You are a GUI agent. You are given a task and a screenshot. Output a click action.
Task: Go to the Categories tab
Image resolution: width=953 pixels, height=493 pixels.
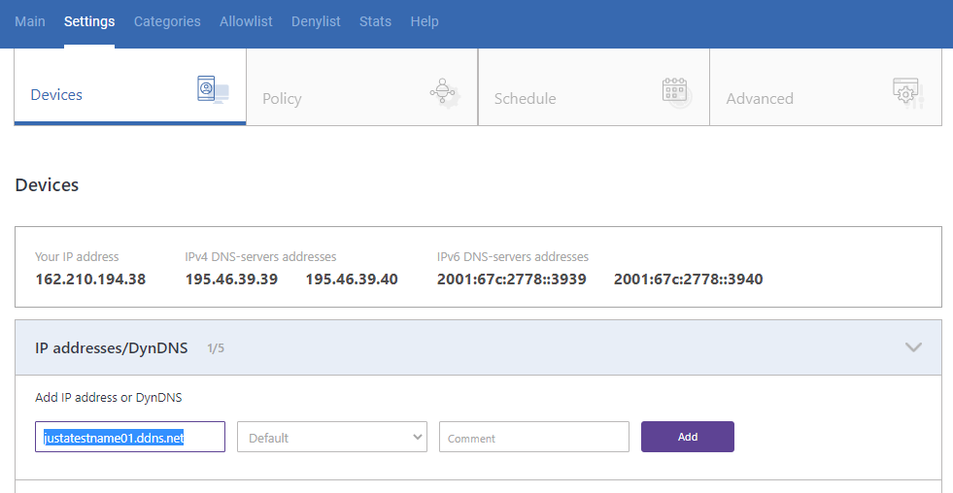coord(167,21)
